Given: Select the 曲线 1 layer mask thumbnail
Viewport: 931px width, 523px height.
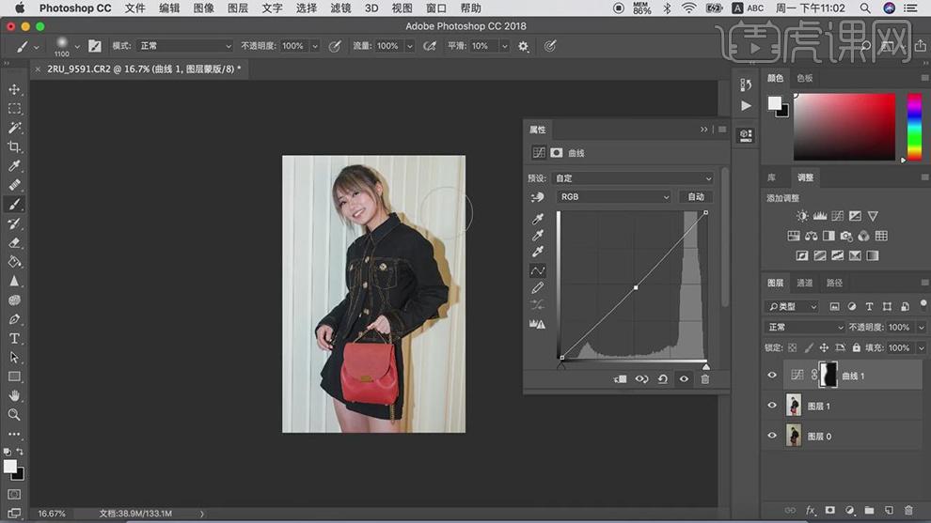Looking at the screenshot, I should point(828,376).
